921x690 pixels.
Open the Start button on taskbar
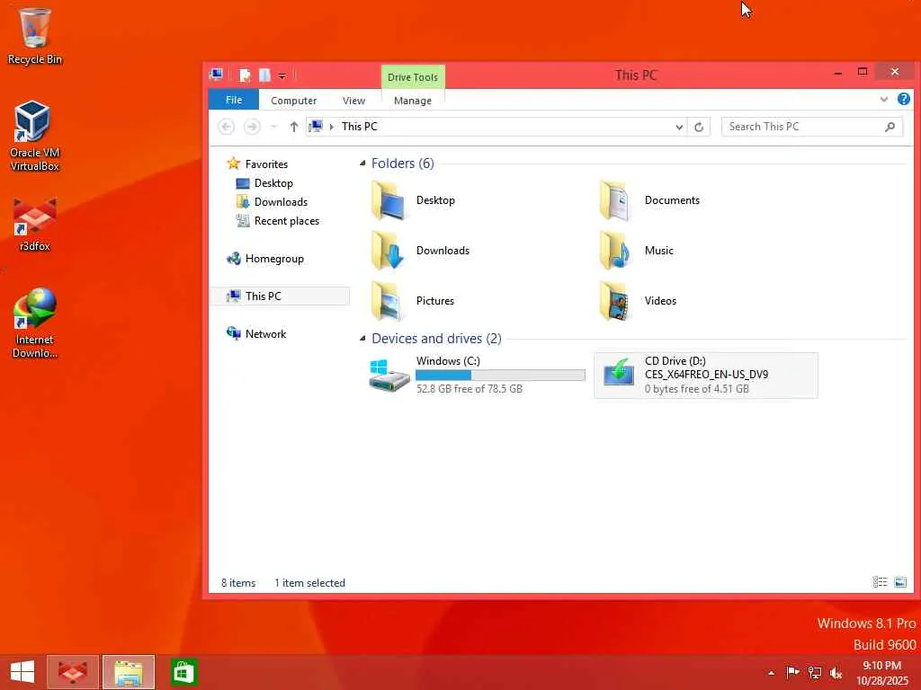[22, 672]
